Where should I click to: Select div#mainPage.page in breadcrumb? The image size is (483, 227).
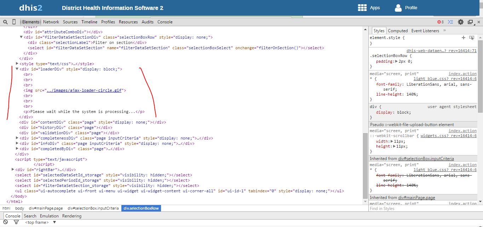pyautogui.click(x=46, y=208)
